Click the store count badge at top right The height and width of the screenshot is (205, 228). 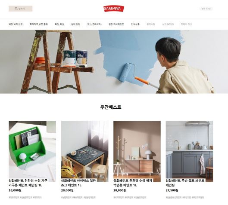(206, 9)
